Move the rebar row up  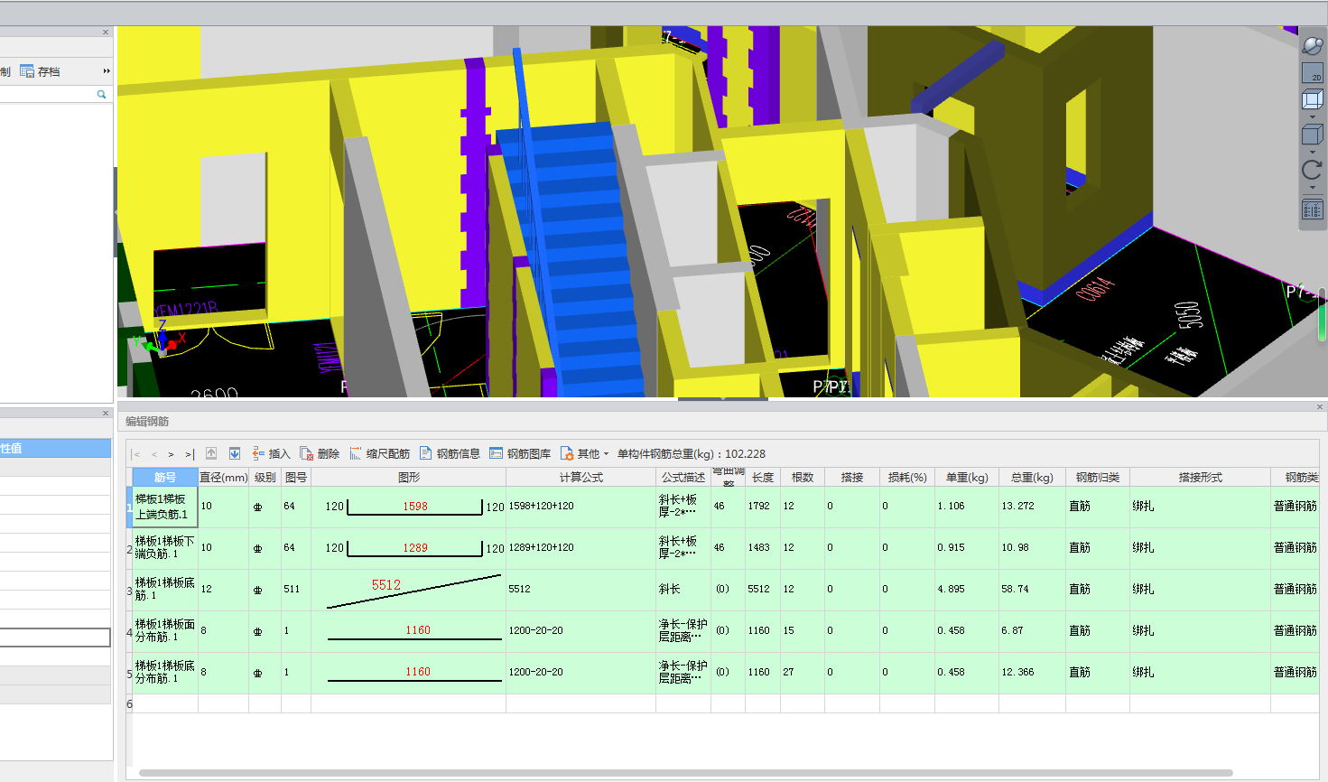[x=211, y=453]
